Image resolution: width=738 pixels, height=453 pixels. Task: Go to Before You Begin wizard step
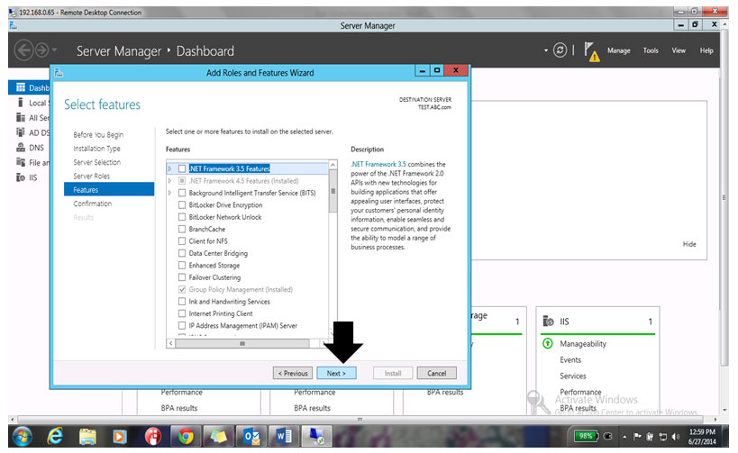[98, 134]
